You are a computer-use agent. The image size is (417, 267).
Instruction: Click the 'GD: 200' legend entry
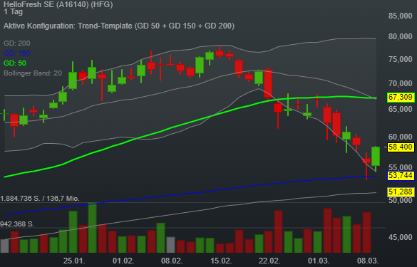coord(17,43)
